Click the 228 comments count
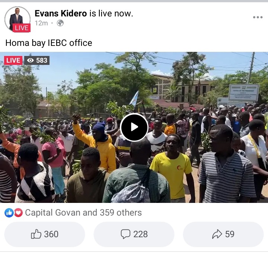 (x=140, y=234)
